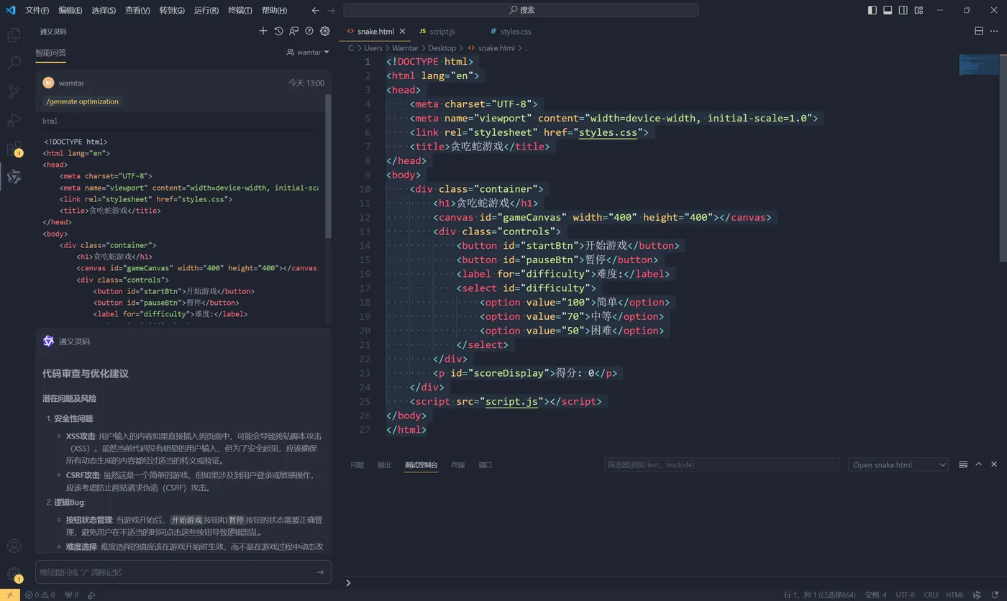This screenshot has height=601, width=1007.
Task: Click the ports forwarded indicator in status bar
Action: (x=72, y=595)
